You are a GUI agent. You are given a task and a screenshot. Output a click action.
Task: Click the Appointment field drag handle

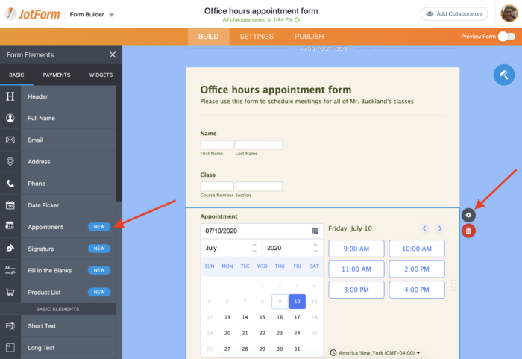[x=453, y=286]
